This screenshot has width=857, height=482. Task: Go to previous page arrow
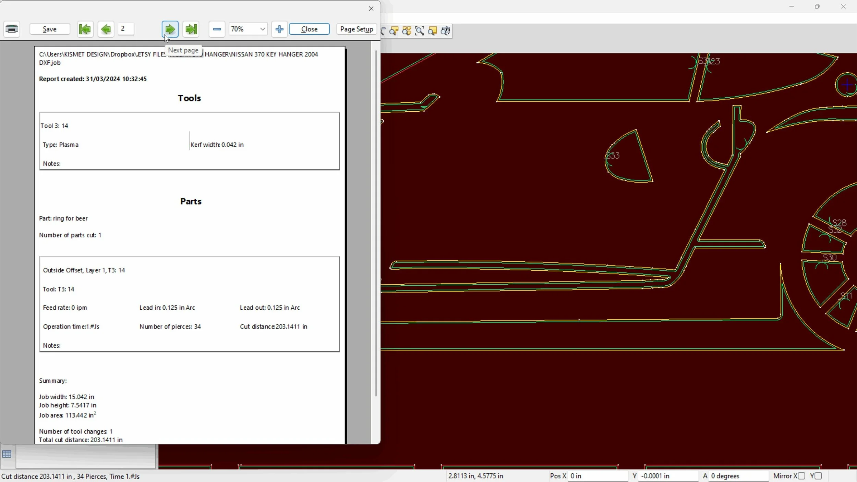106,29
